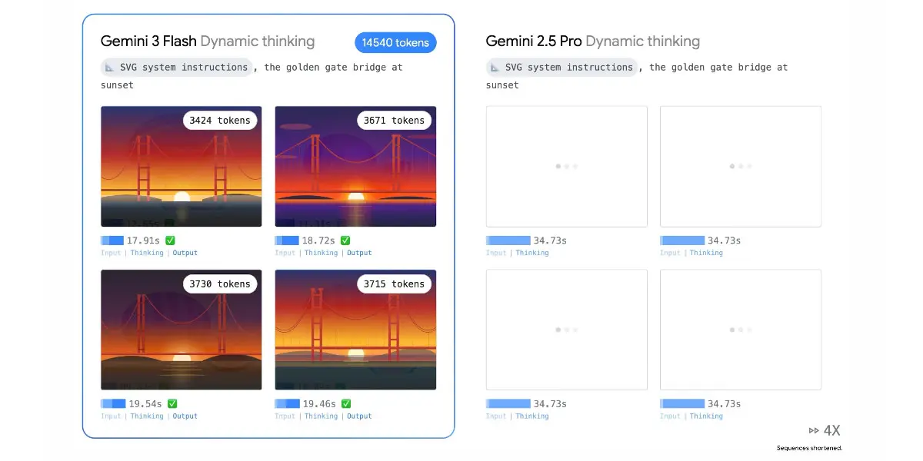Open the Gemini 3 Flash SVG system instructions chip
The width and height of the screenshot is (923, 461).
176,68
